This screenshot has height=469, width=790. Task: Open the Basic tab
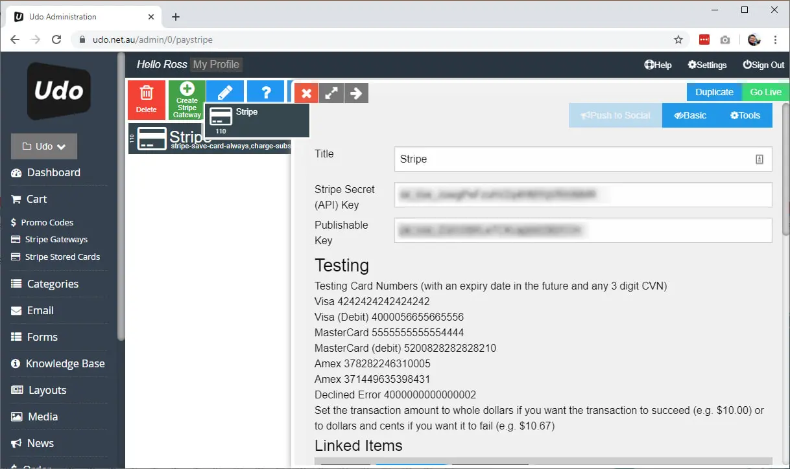point(690,115)
